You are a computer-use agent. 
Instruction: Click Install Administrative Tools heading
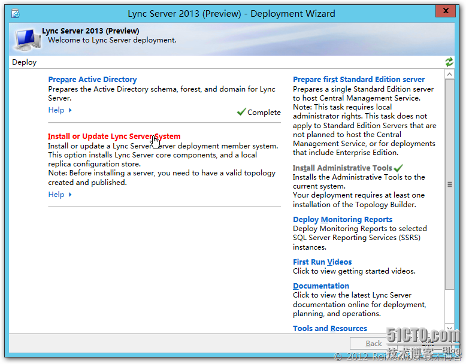click(343, 168)
